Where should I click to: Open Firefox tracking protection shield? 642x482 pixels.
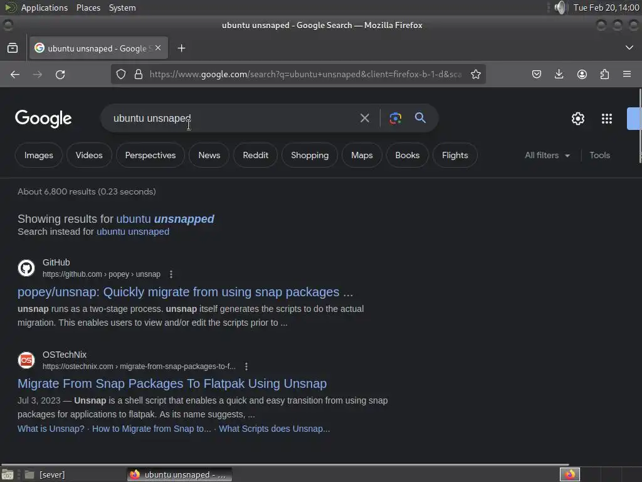pyautogui.click(x=121, y=74)
